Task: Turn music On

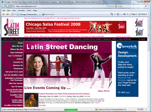Action: (108, 91)
